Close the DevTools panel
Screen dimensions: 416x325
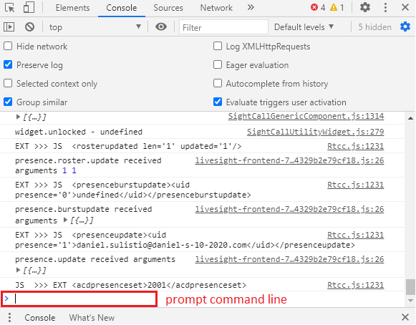point(405,7)
